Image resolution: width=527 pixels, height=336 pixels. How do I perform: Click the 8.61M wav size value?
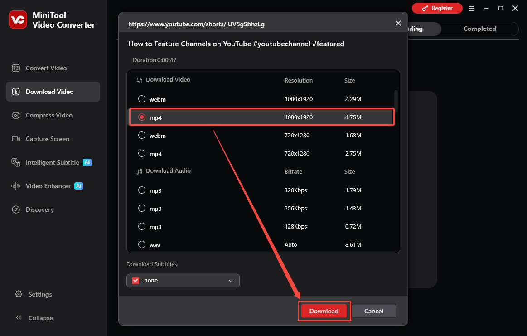pyautogui.click(x=353, y=244)
